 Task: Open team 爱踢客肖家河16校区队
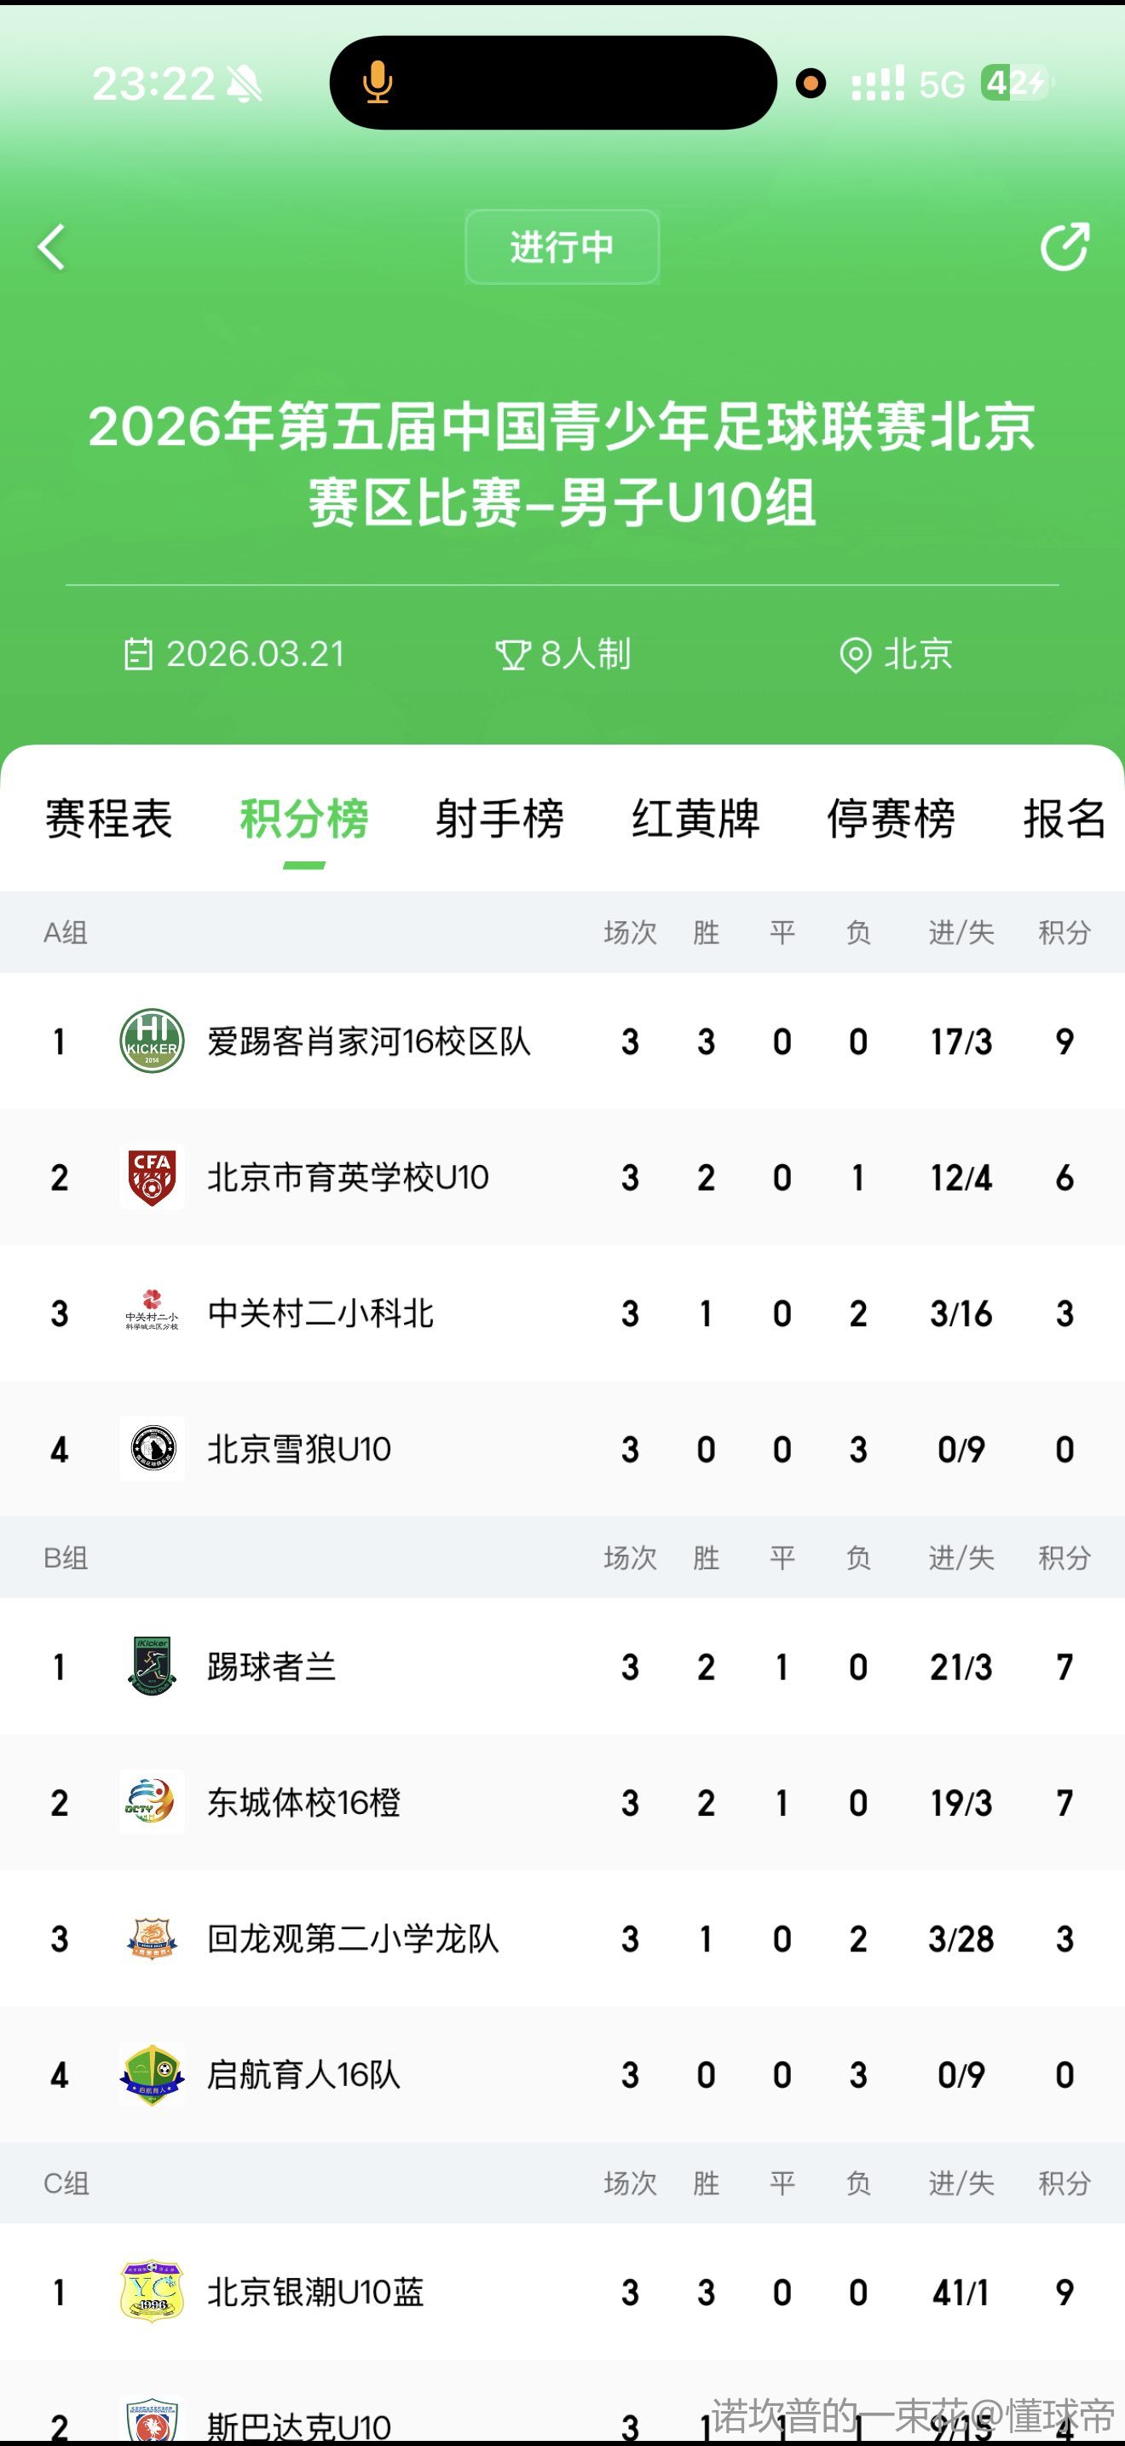click(x=369, y=1041)
